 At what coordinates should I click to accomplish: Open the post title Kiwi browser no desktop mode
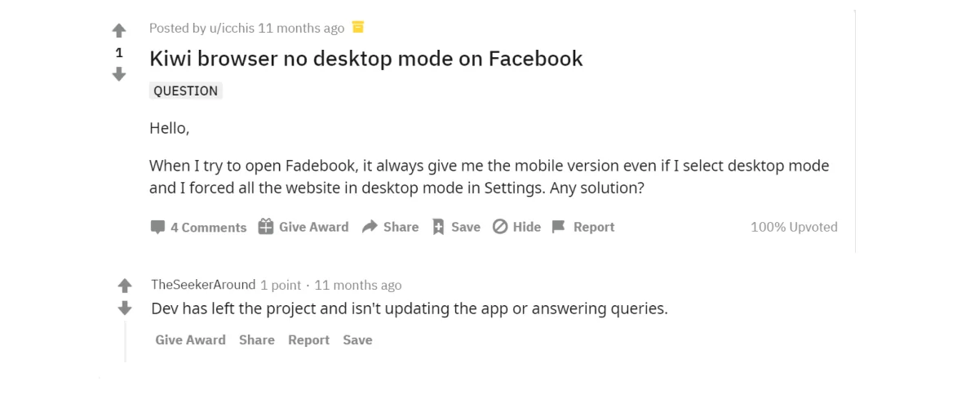366,59
